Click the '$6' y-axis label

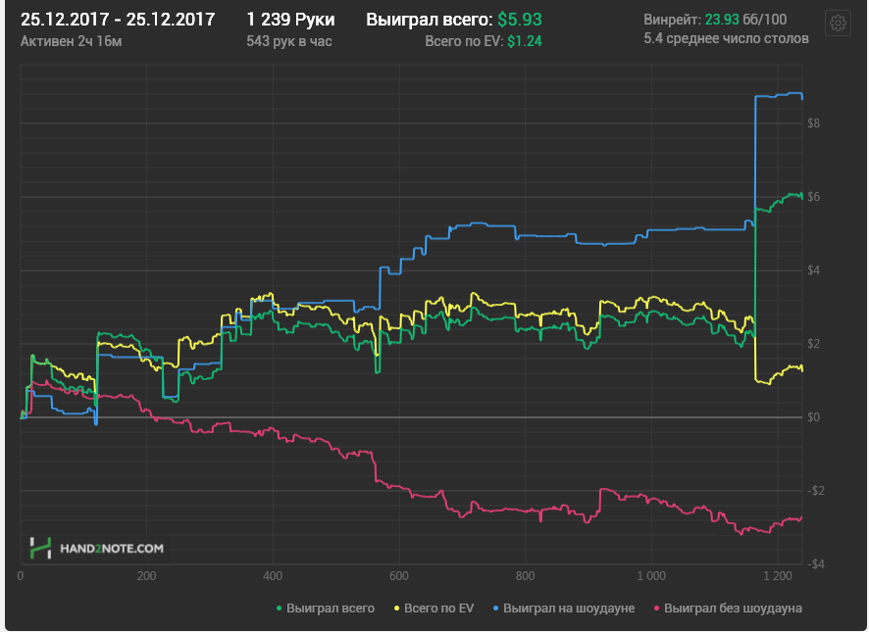[813, 197]
